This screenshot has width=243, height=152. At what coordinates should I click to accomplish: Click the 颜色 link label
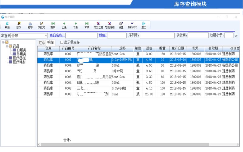click(x=103, y=35)
